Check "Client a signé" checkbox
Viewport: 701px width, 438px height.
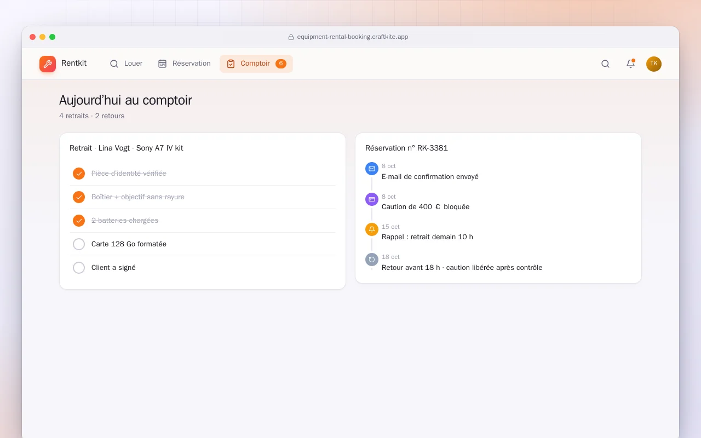coord(79,268)
